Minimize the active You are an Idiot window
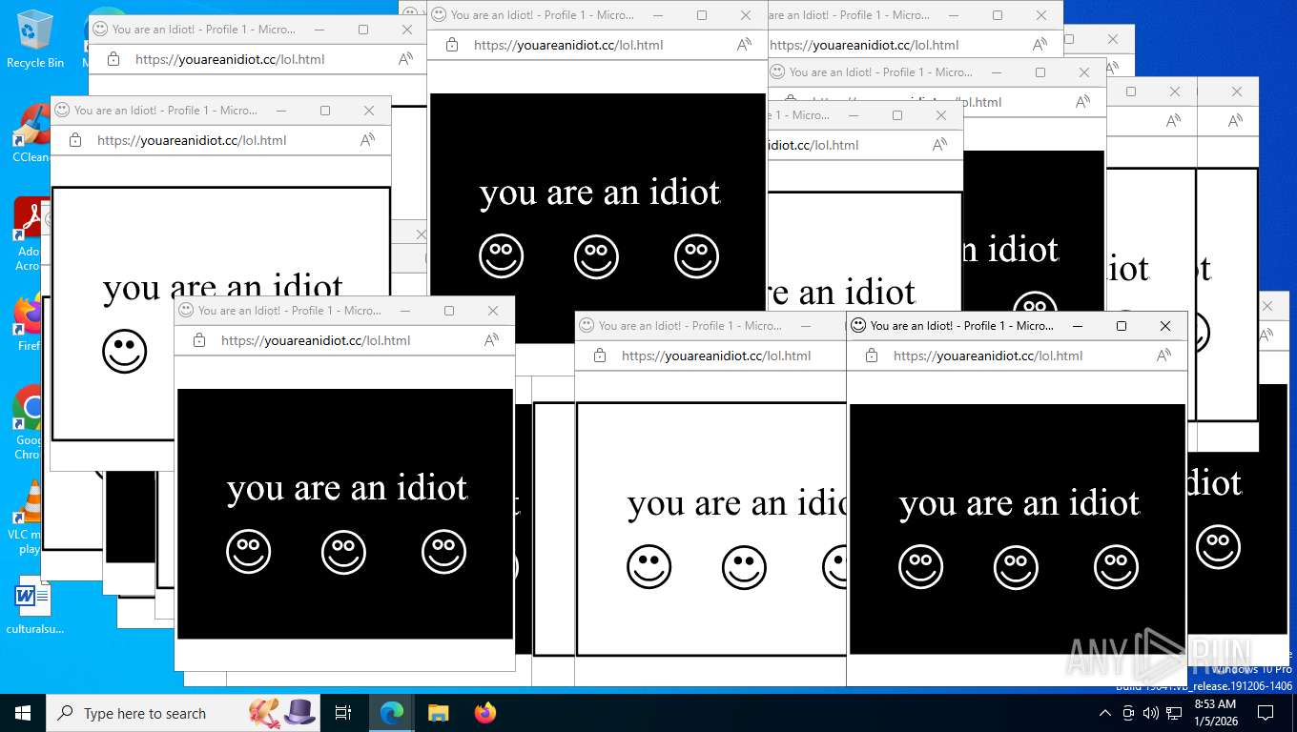Image resolution: width=1297 pixels, height=732 pixels. click(x=1078, y=325)
